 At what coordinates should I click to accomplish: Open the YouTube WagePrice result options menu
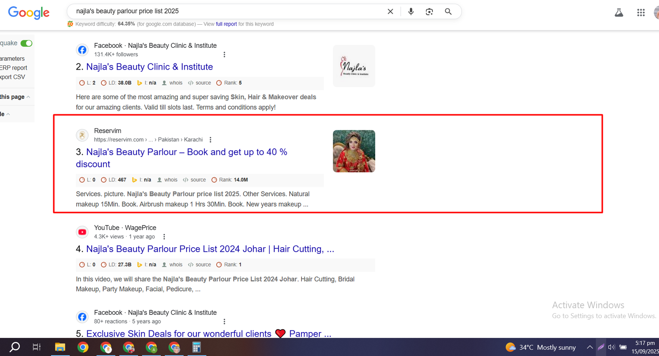click(x=164, y=237)
